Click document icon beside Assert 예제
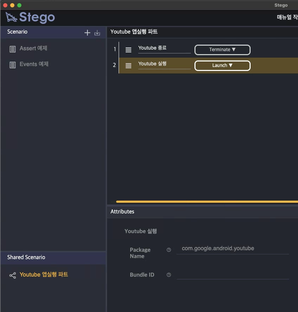This screenshot has height=312, width=298. [x=13, y=49]
